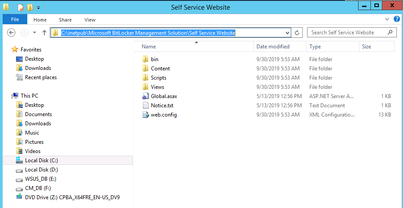
Task: Click the folder icon in title bar
Action: pyautogui.click(x=6, y=7)
